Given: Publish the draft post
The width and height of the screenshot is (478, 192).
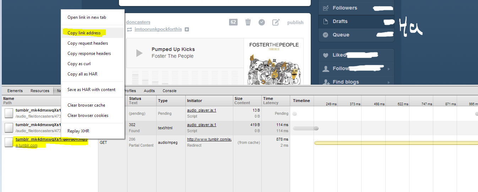Looking at the screenshot, I should pyautogui.click(x=295, y=22).
